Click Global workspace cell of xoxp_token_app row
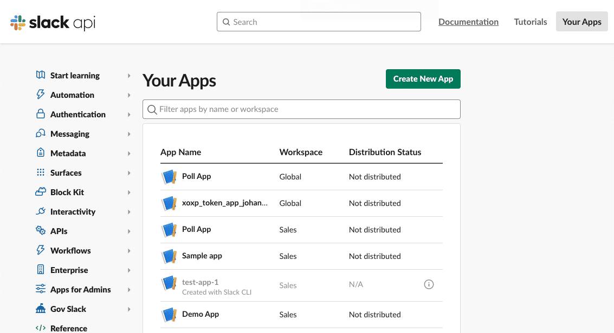The image size is (614, 333). pos(290,203)
